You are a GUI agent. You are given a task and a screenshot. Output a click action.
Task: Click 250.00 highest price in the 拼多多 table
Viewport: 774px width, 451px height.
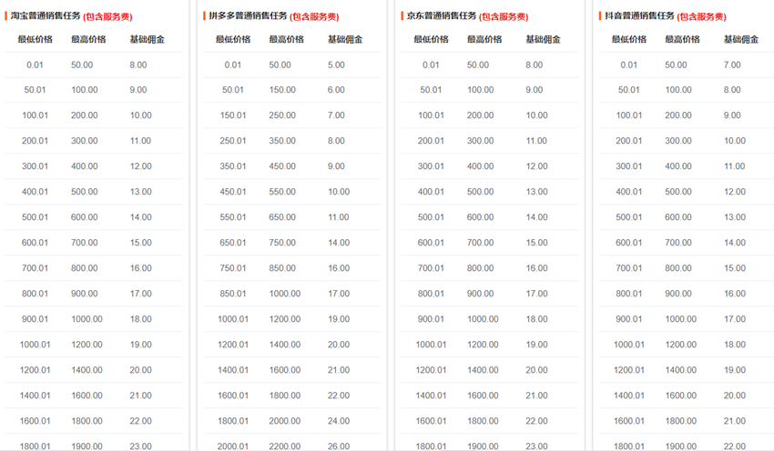point(282,115)
